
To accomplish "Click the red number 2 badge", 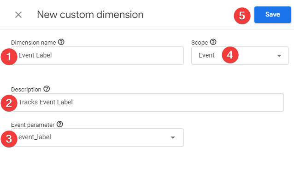I will pos(9,103).
